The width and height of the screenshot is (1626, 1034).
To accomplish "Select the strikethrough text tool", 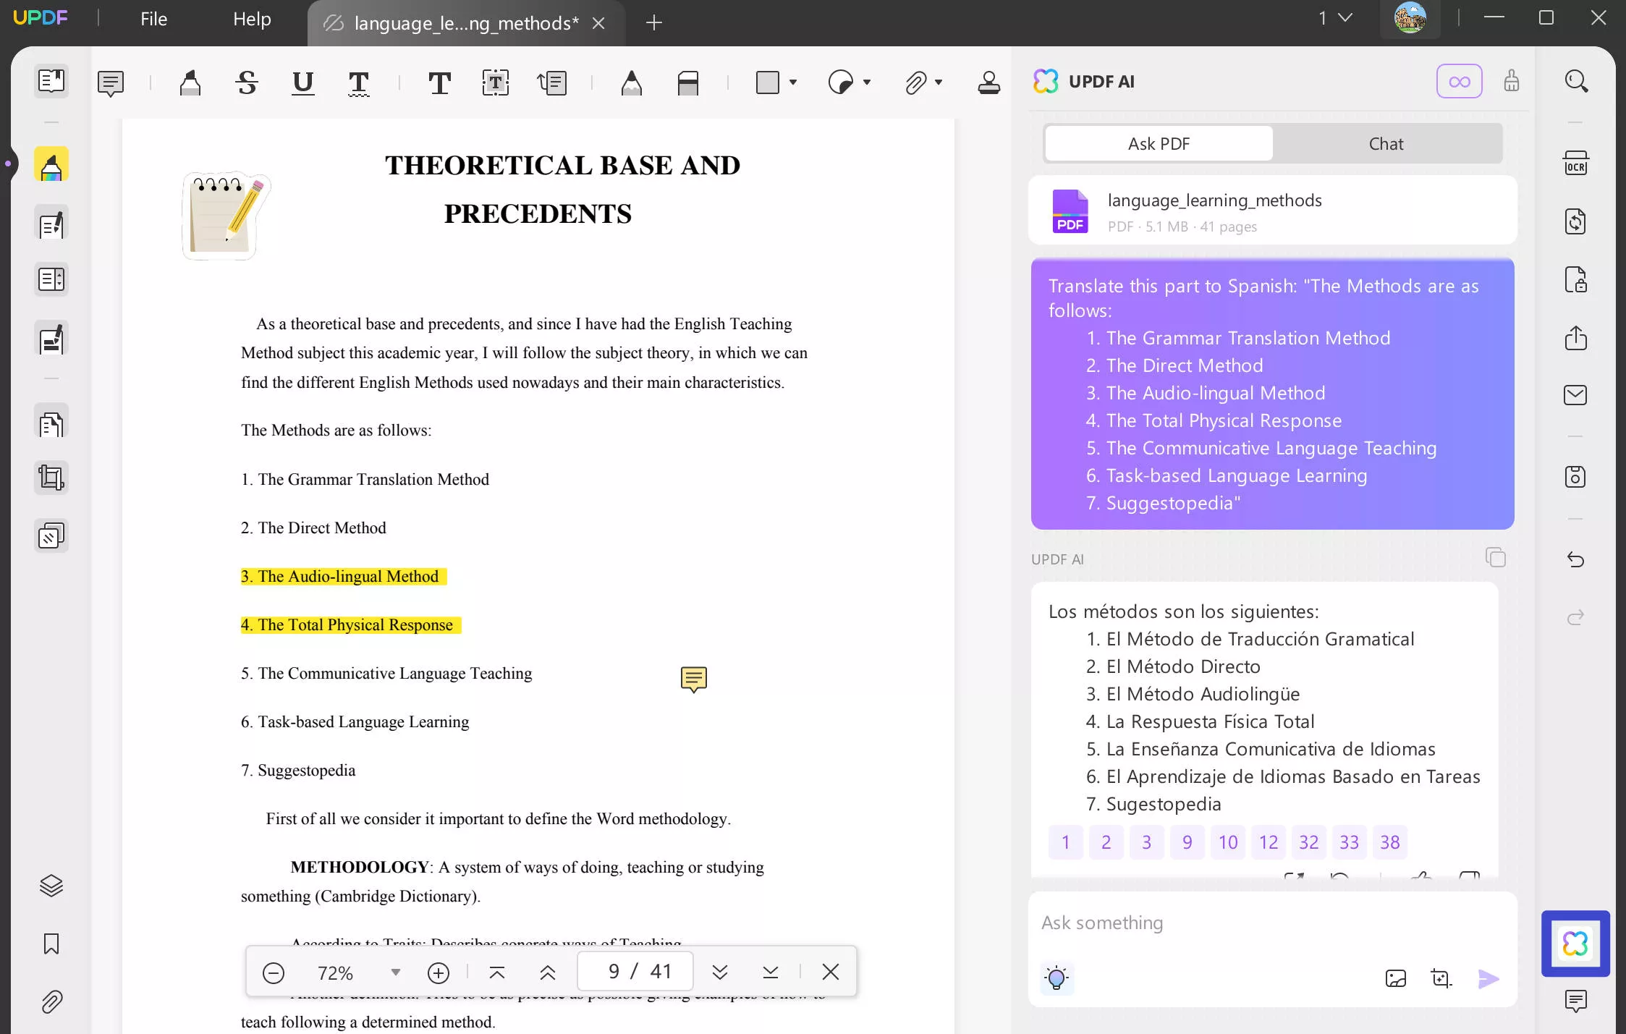I will coord(247,82).
